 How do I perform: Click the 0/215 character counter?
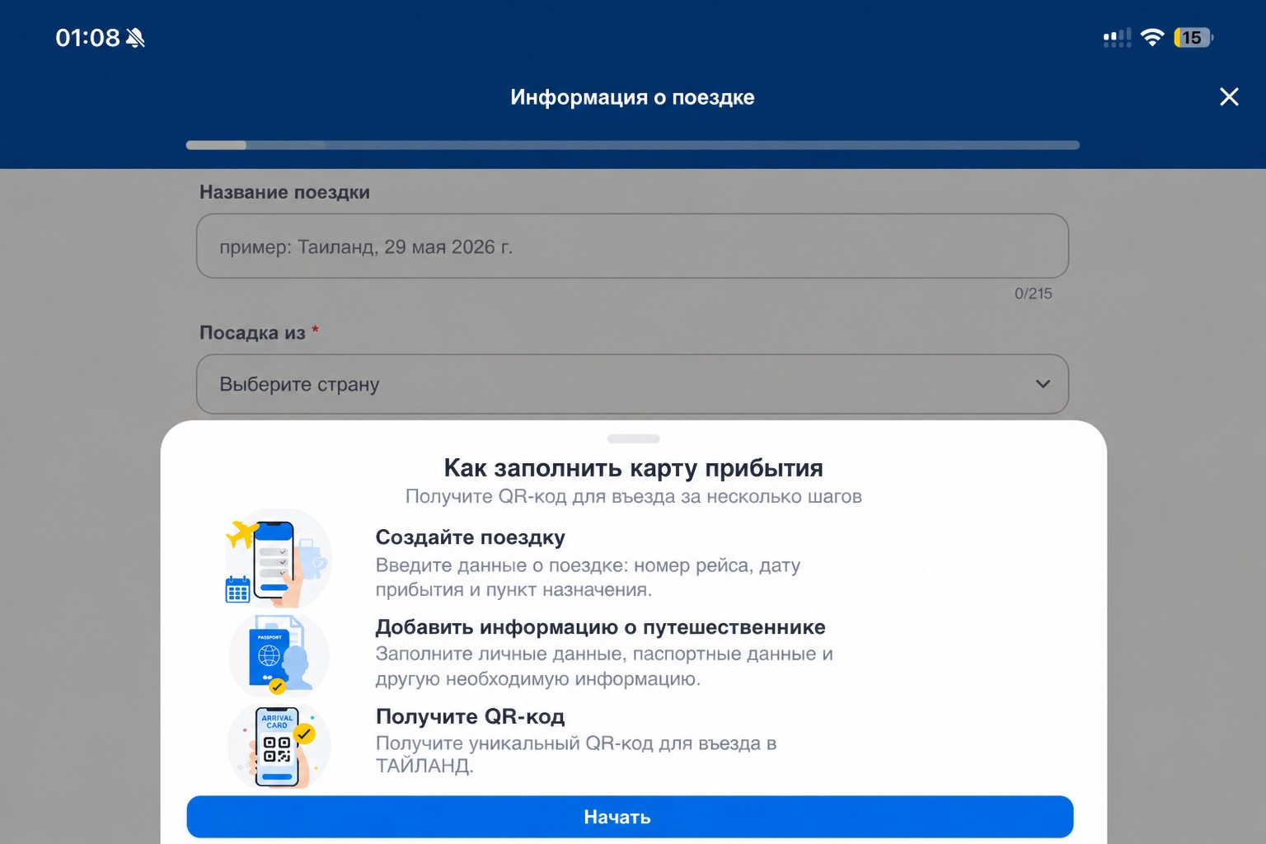(1033, 293)
